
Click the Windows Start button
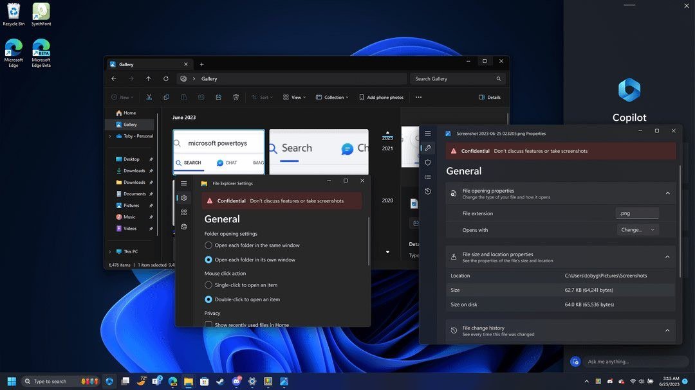12,381
